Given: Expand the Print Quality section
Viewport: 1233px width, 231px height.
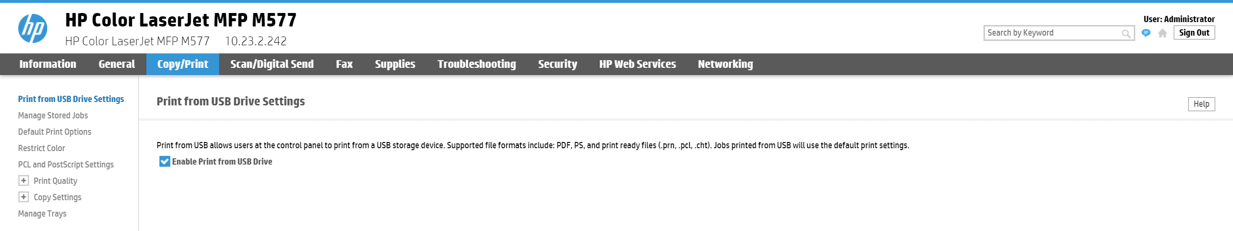Looking at the screenshot, I should 24,181.
